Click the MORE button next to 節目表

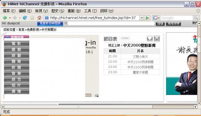point(125,38)
